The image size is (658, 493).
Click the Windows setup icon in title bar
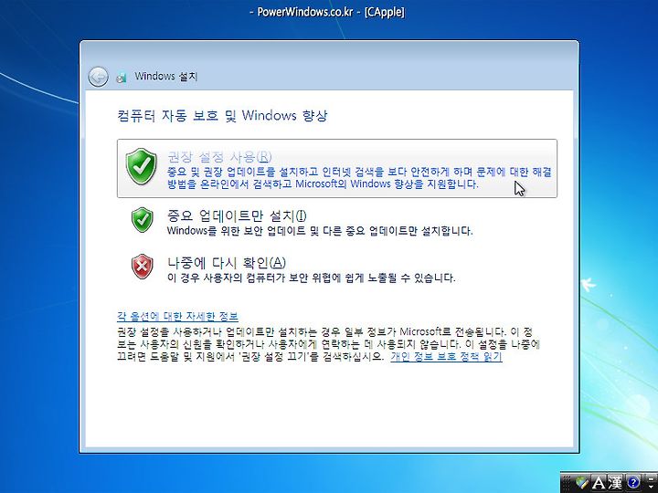[122, 77]
